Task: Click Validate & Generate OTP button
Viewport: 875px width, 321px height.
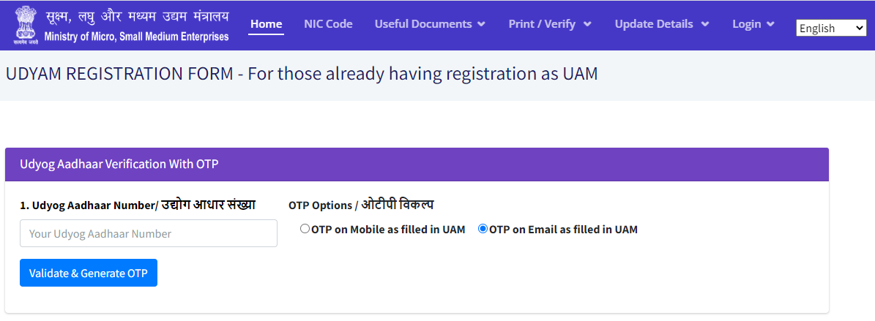Action: (x=89, y=273)
